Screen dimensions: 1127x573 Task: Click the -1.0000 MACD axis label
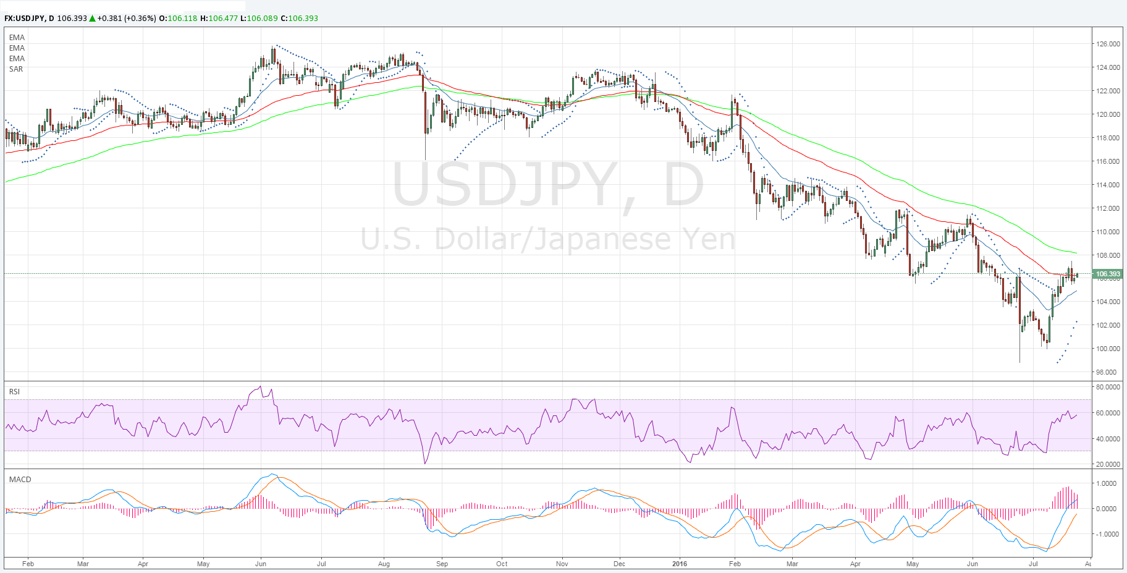[x=1106, y=534]
